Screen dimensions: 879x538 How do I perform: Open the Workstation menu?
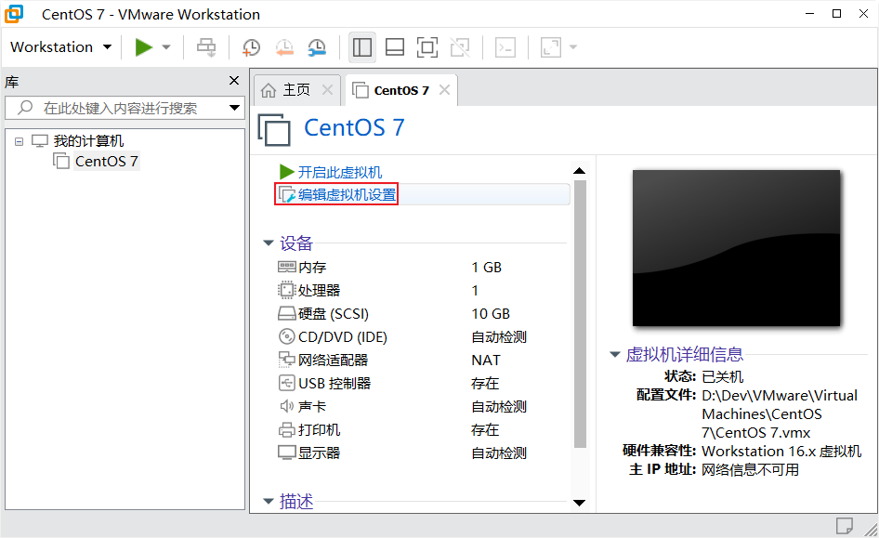[x=61, y=47]
